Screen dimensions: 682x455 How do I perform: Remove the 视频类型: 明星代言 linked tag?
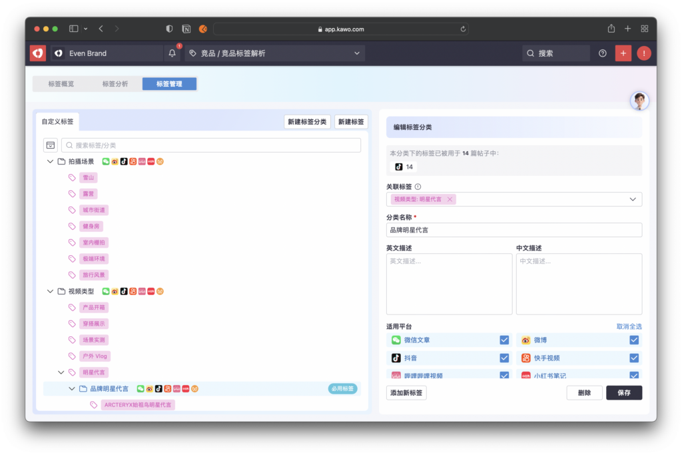(x=450, y=199)
